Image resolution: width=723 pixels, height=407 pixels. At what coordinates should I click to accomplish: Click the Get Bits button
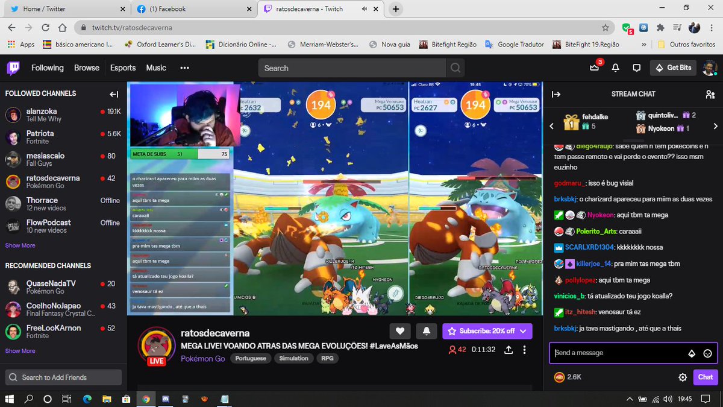[x=674, y=68]
